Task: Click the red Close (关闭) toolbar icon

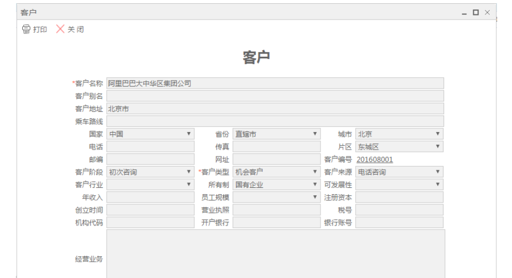Action: pos(60,29)
